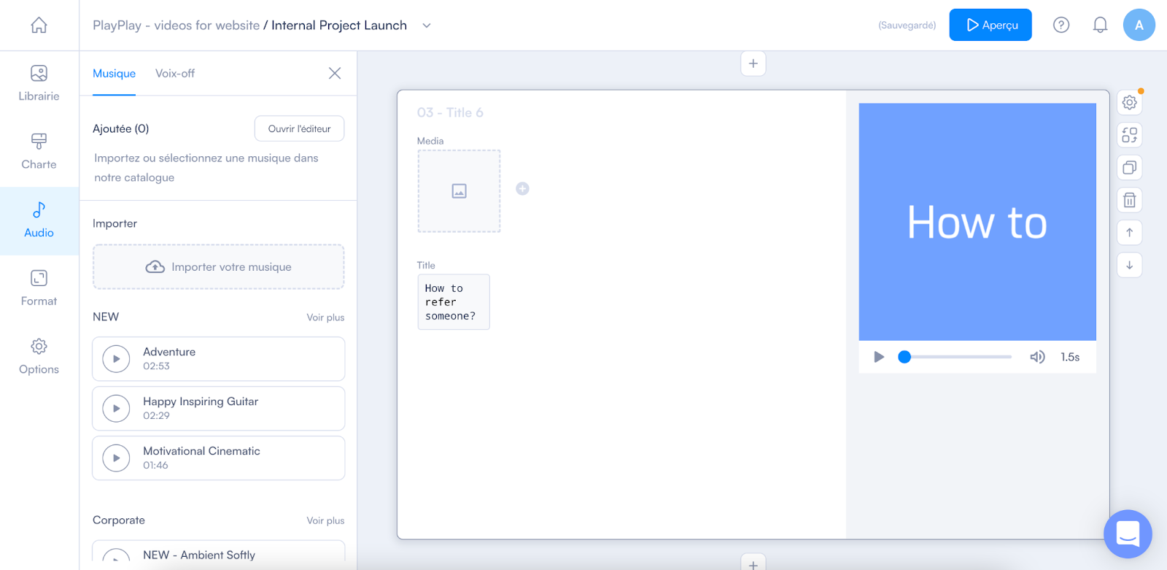The height and width of the screenshot is (570, 1167).
Task: Open the support chat bubble
Action: [1128, 534]
